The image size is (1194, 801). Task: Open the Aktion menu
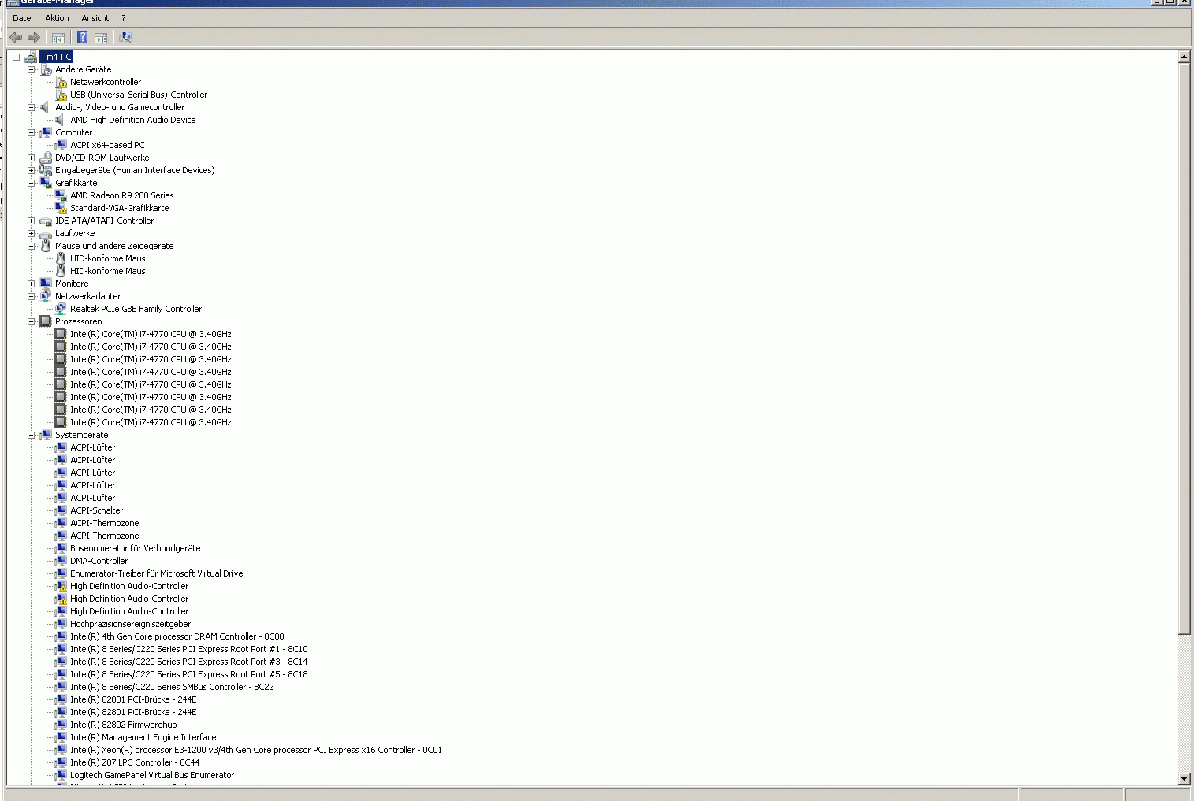(x=57, y=18)
